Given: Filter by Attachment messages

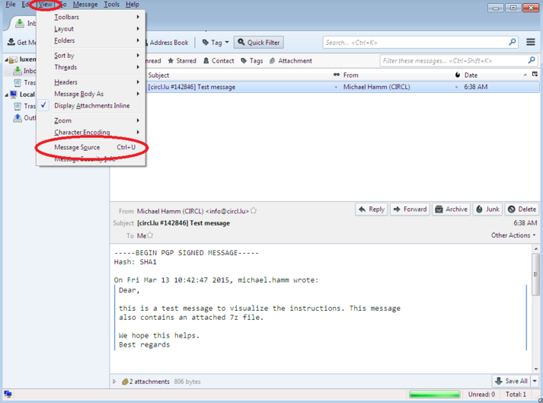Looking at the screenshot, I should pyautogui.click(x=291, y=61).
